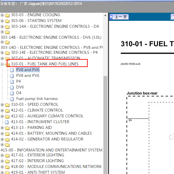Click the 414-02 GENERATOR AND REGULATOR folder icon
Image resolution: width=174 pixels, height=174 pixels.
click(7, 140)
